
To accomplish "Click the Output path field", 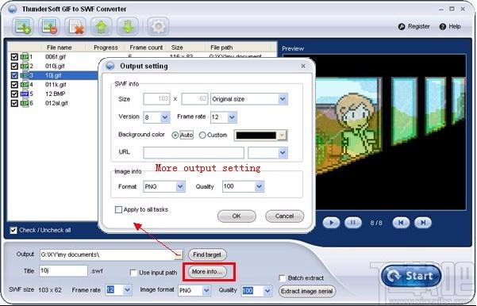I will pos(107,254).
